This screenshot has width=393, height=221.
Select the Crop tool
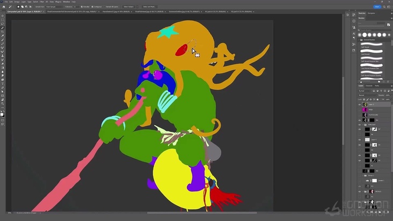click(3, 32)
